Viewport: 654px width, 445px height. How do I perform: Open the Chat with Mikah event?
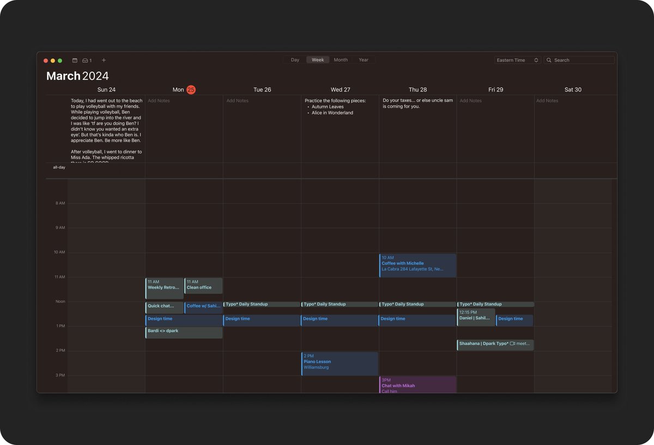[x=417, y=384]
